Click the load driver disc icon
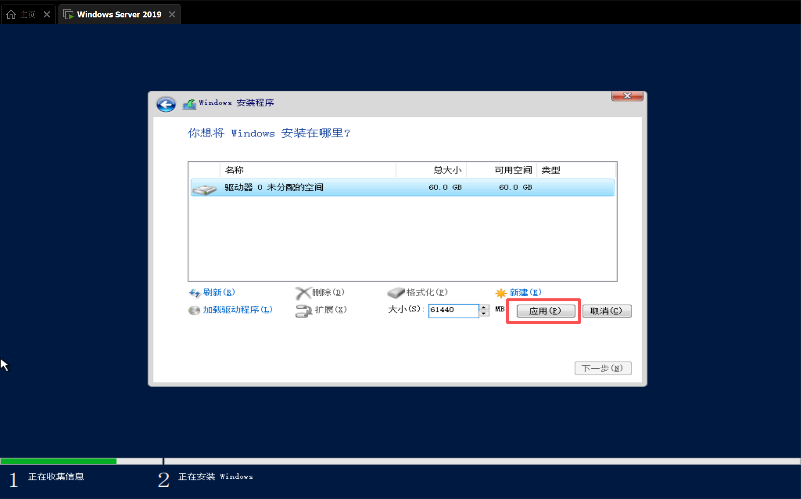 [194, 310]
